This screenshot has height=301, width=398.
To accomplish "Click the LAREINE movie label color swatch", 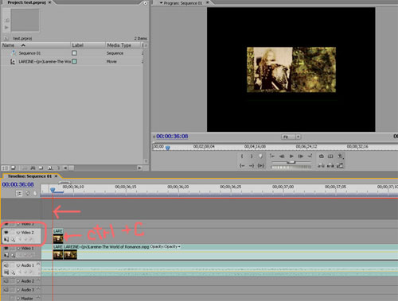I will (74, 61).
